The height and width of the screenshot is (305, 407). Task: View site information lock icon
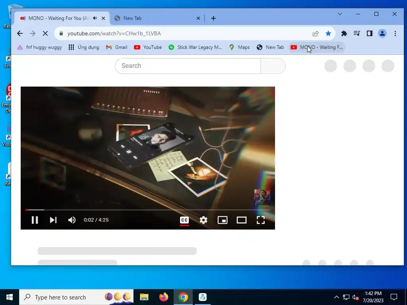(x=61, y=33)
